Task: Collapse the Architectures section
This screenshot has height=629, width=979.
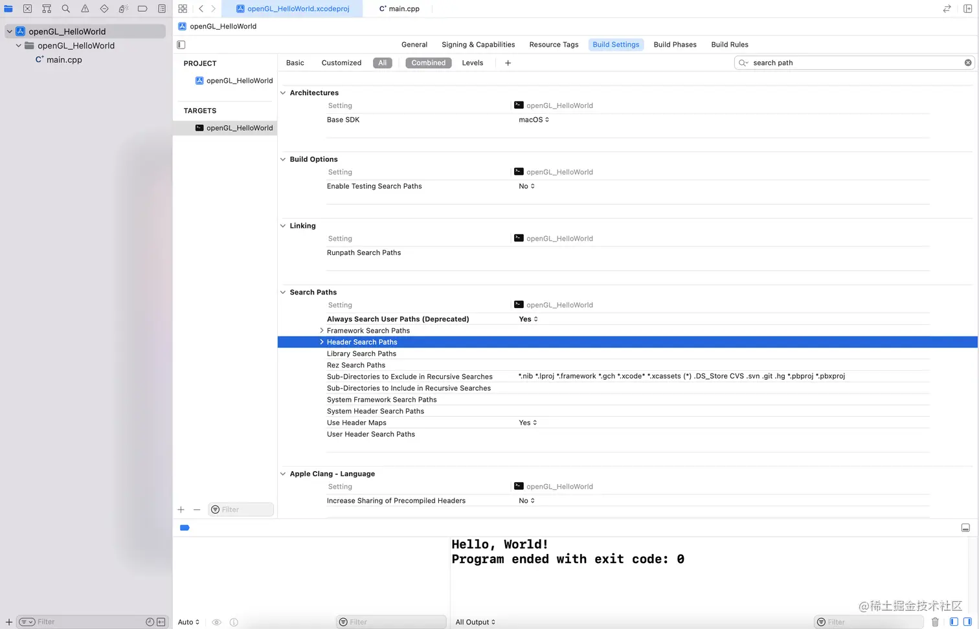Action: (283, 93)
